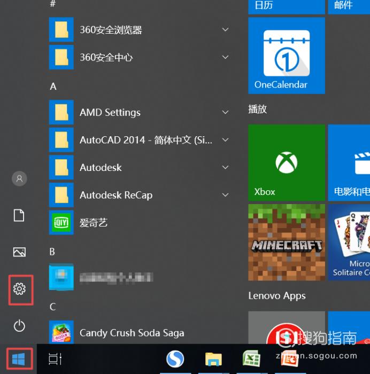
Task: Select the 爱奇艺 app name
Action: click(x=94, y=223)
